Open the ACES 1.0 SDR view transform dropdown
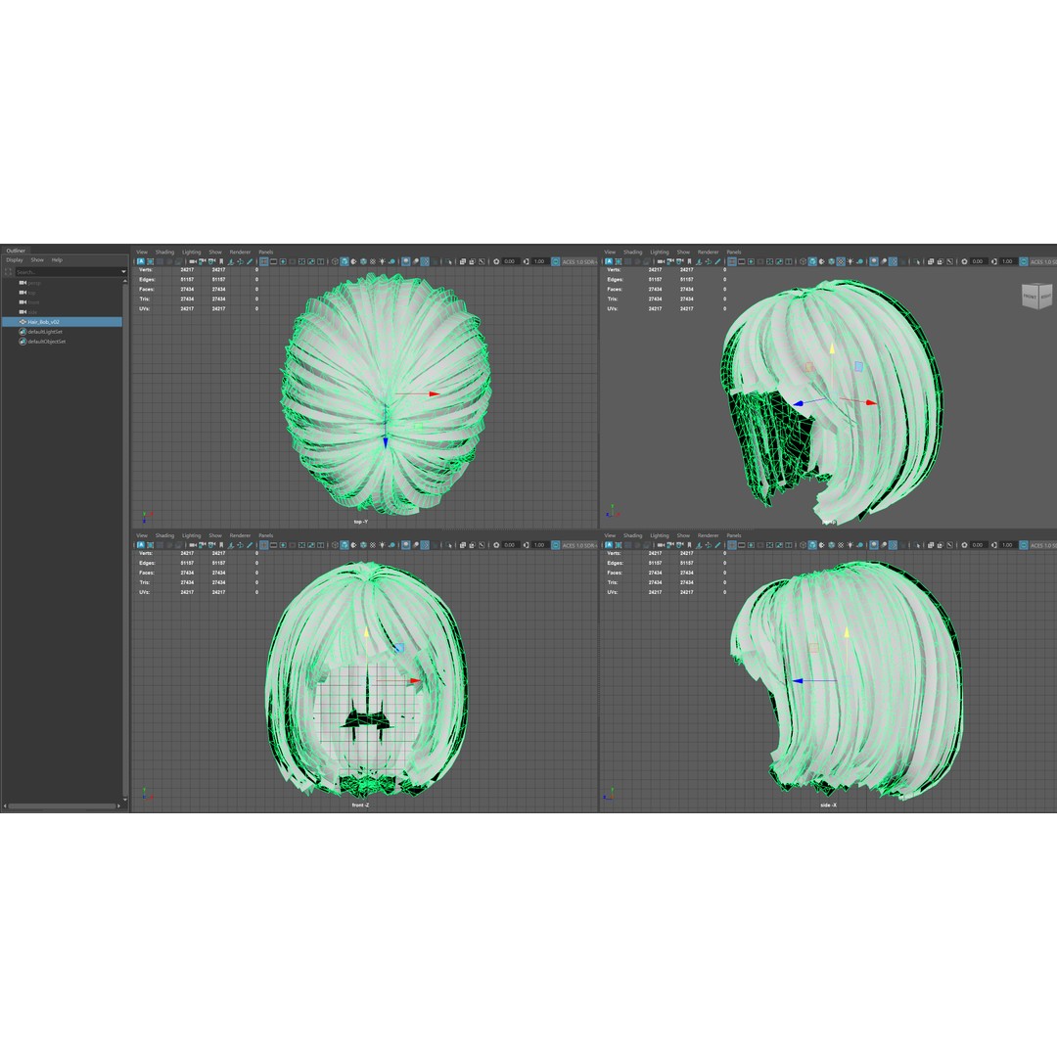1057x1057 pixels. pos(1041,261)
